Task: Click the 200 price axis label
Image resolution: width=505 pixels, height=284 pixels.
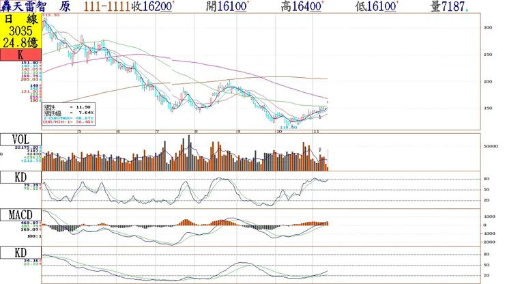Action: coord(488,81)
